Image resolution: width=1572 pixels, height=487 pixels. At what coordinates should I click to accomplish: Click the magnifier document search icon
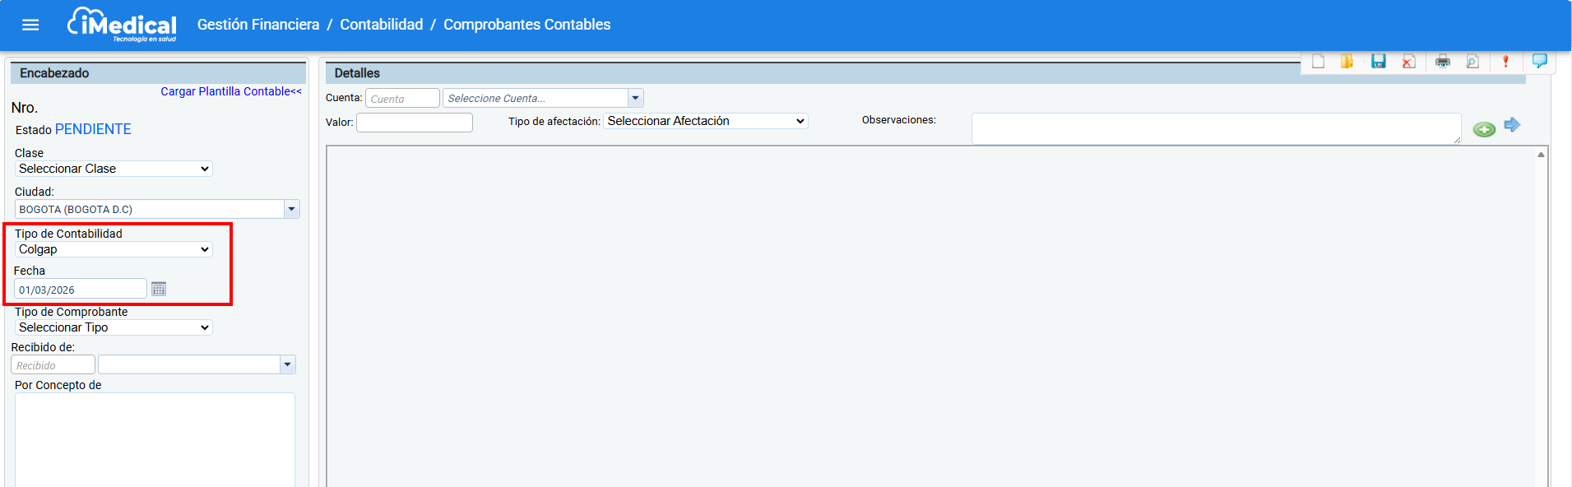click(x=1472, y=62)
